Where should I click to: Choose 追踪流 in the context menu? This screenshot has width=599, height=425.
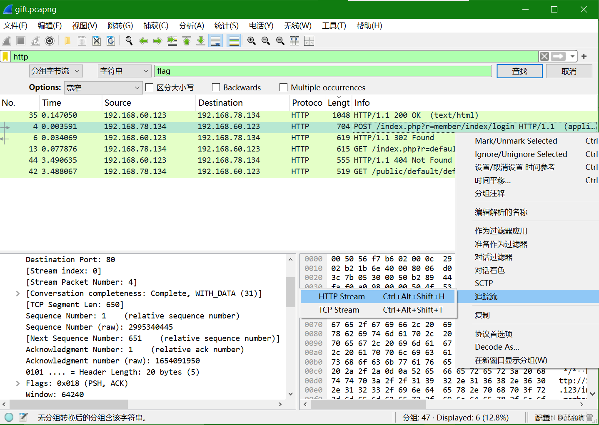528,297
